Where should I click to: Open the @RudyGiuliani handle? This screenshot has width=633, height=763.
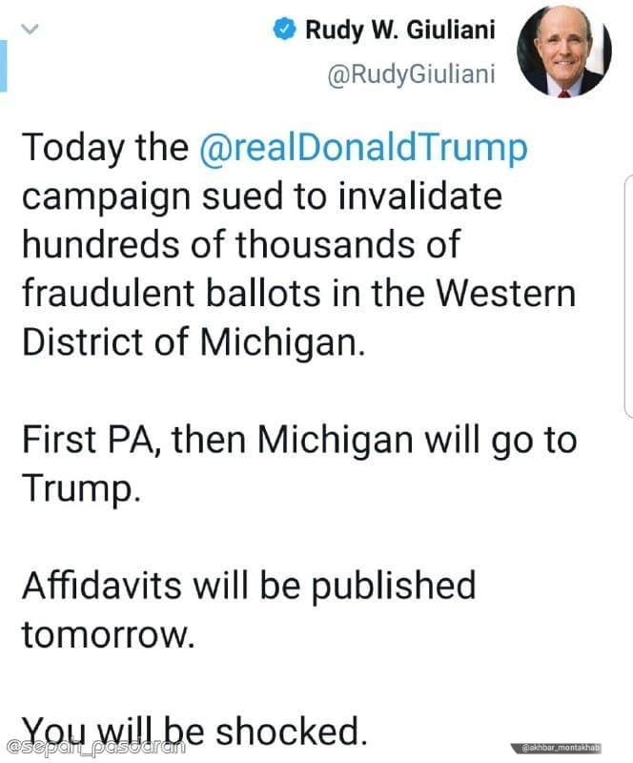point(411,74)
